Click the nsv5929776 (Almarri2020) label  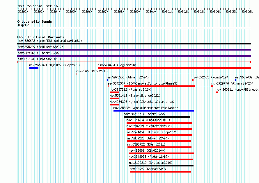[x=232, y=83]
